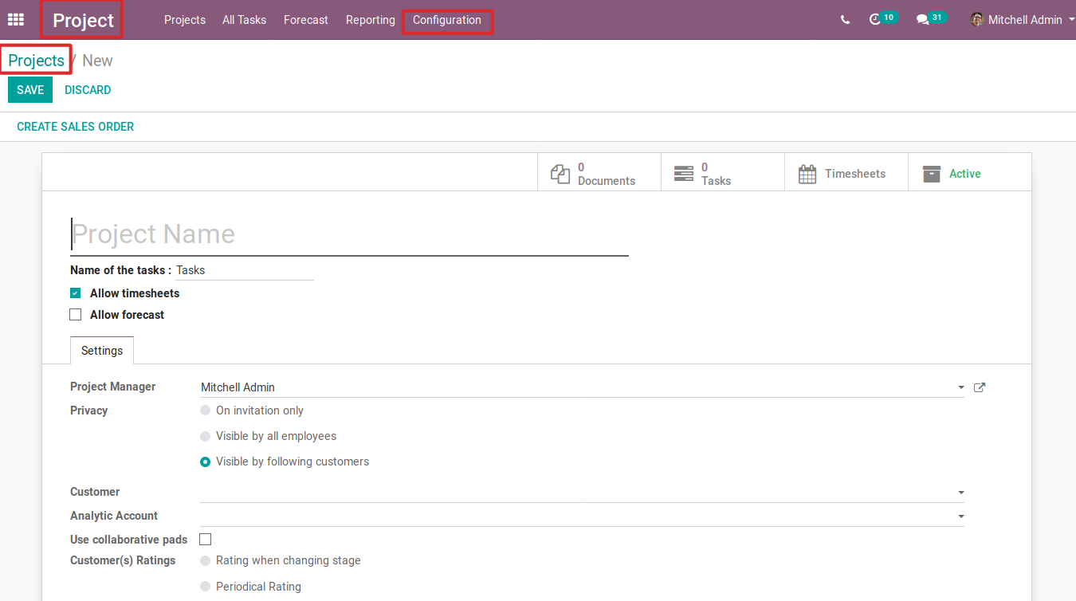Click the DISCARD button
Image resolution: width=1076 pixels, height=601 pixels.
(88, 90)
